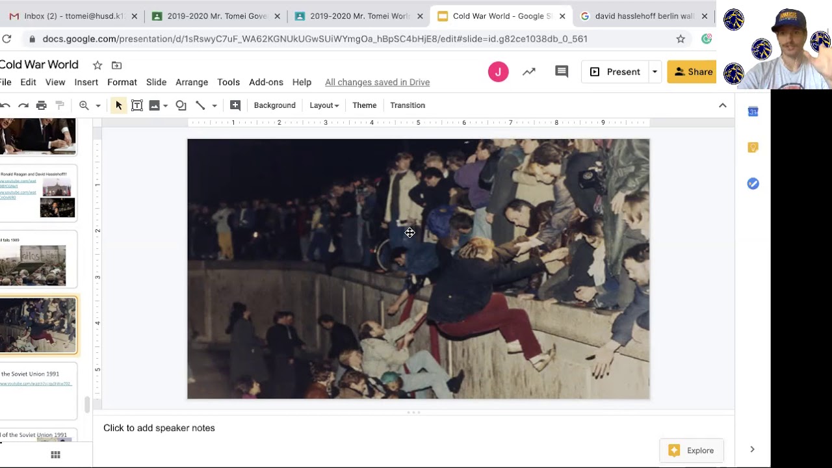Click the Print icon in toolbar
832x468 pixels.
coord(42,105)
